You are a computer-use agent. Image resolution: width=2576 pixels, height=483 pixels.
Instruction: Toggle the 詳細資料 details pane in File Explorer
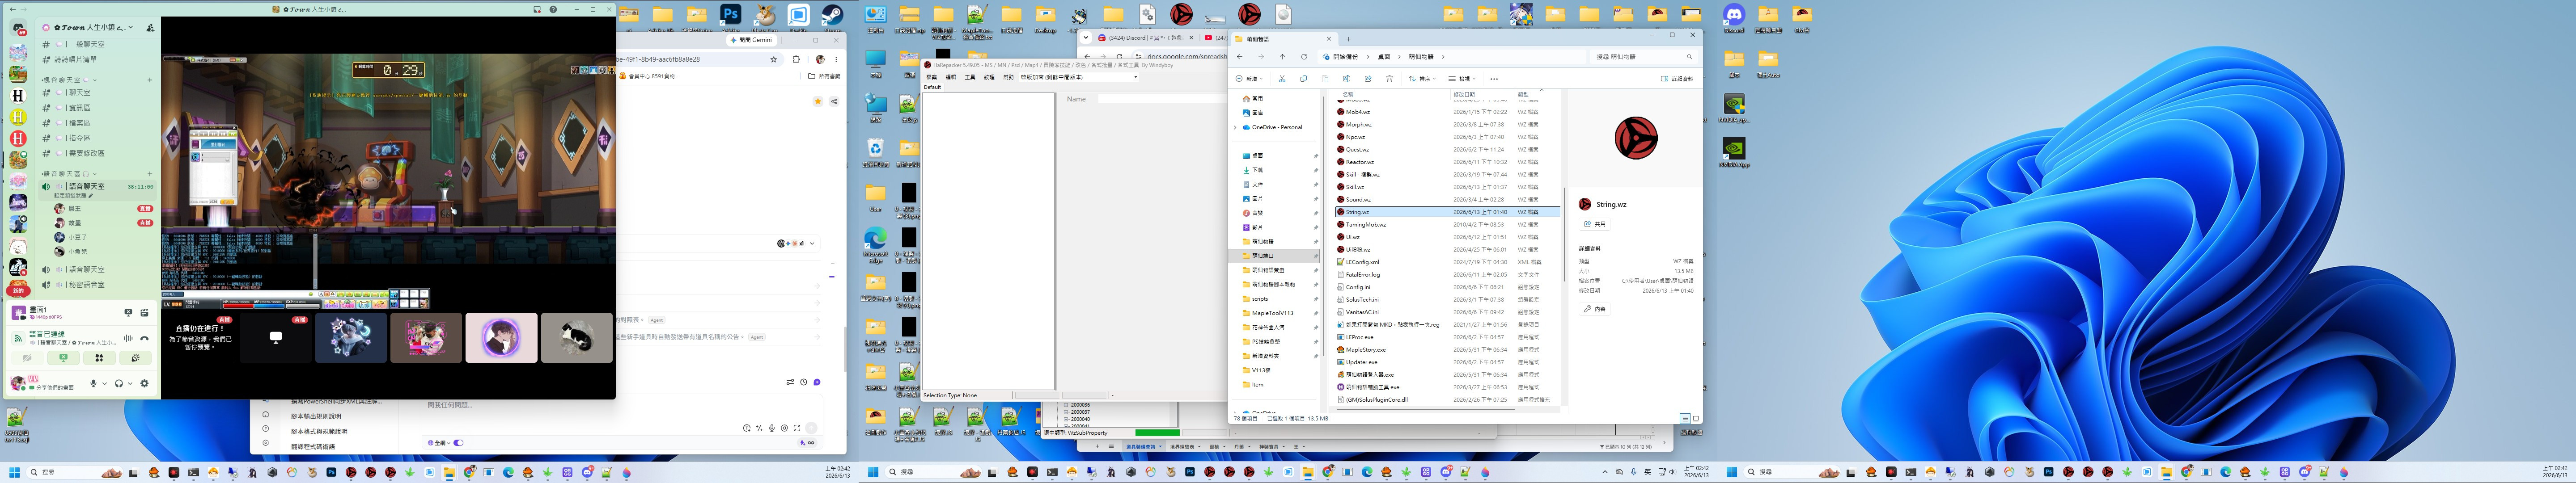(x=1677, y=79)
